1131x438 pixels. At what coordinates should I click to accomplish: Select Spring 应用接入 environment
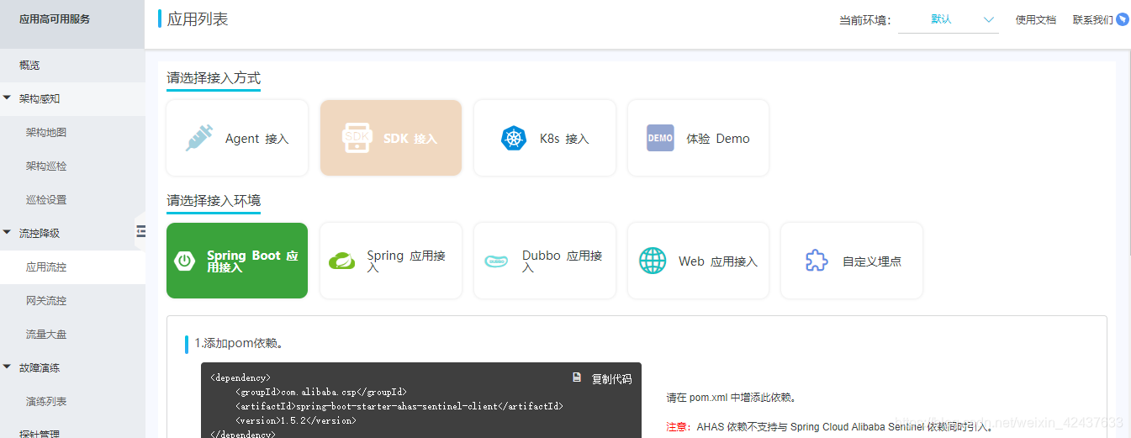(391, 261)
